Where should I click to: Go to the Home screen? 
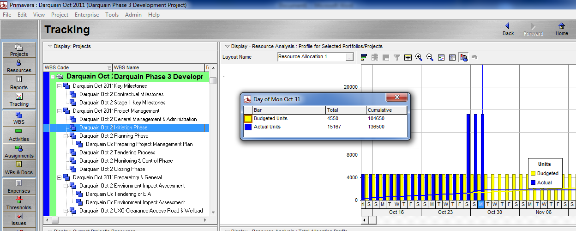click(562, 30)
